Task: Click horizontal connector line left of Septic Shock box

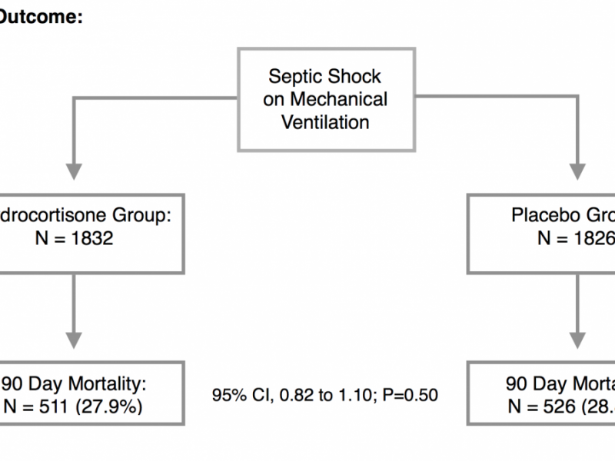Action: tap(154, 98)
